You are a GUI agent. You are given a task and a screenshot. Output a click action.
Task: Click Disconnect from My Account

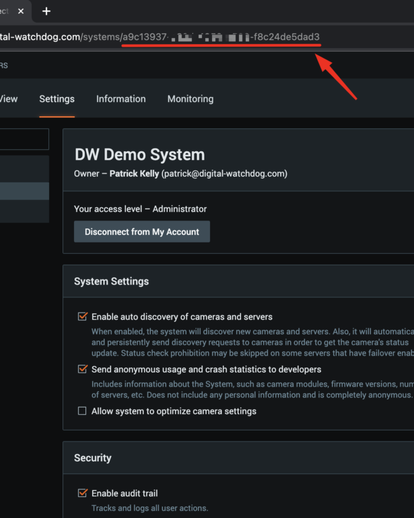point(142,232)
